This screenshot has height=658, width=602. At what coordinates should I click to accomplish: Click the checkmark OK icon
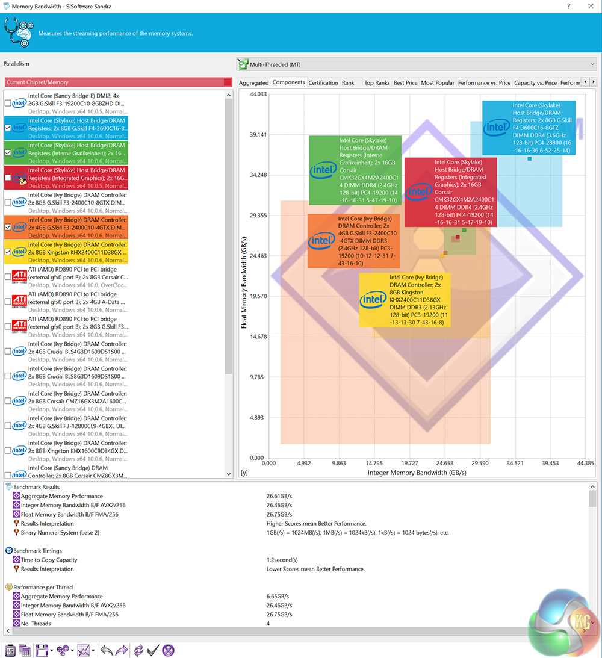pyautogui.click(x=153, y=650)
